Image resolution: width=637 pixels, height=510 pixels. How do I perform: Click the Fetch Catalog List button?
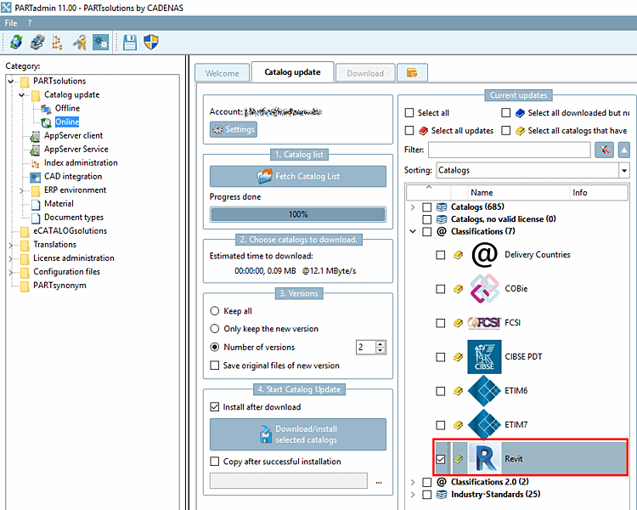[x=298, y=177]
